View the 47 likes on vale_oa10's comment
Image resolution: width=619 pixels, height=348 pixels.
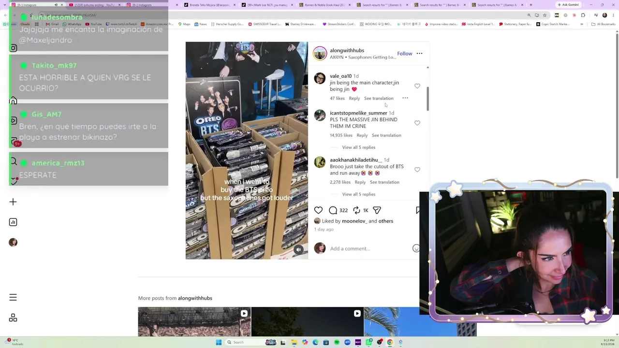(337, 98)
